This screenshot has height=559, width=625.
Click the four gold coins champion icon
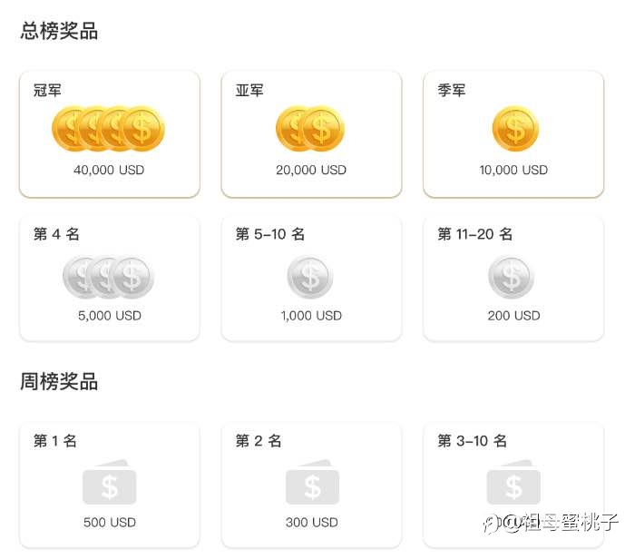[x=109, y=129]
